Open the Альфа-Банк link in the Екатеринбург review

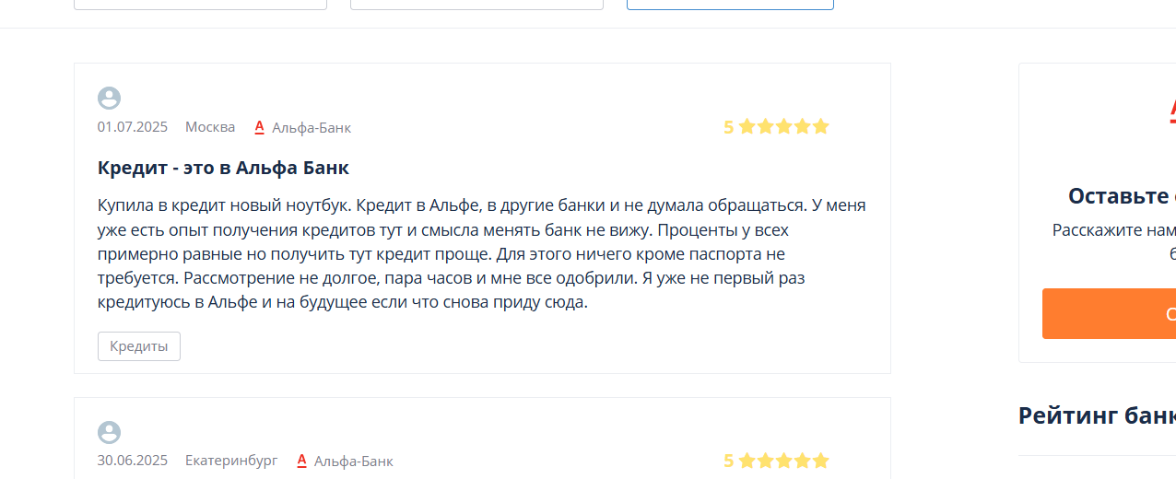354,461
